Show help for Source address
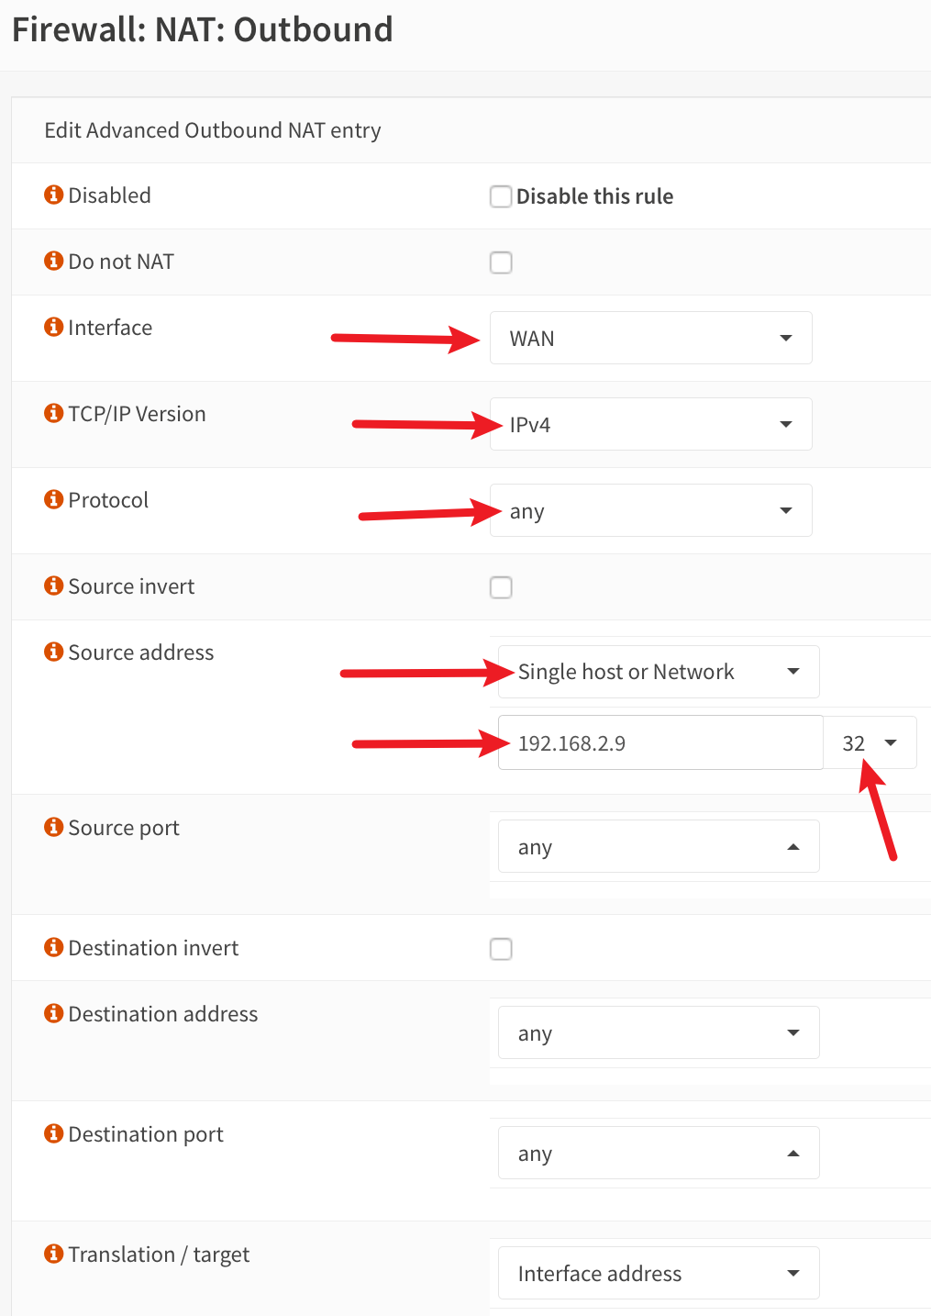 54,652
